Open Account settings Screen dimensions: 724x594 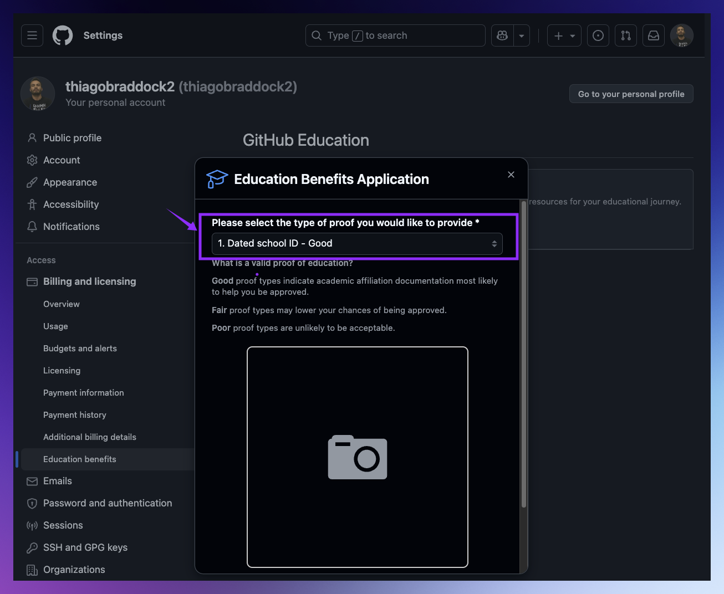pyautogui.click(x=62, y=160)
